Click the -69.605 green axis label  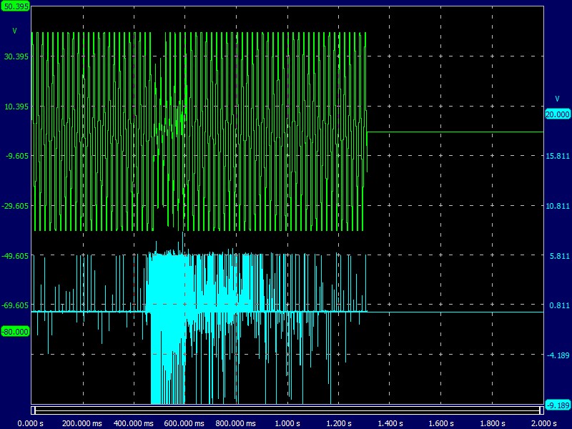coord(15,305)
